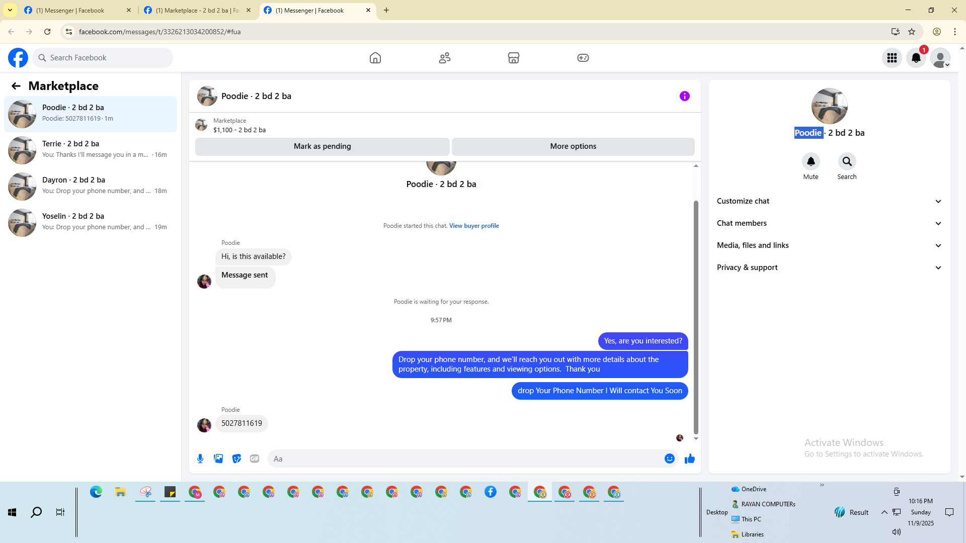Click the More options button
Viewport: 966px width, 543px height.
click(x=573, y=146)
